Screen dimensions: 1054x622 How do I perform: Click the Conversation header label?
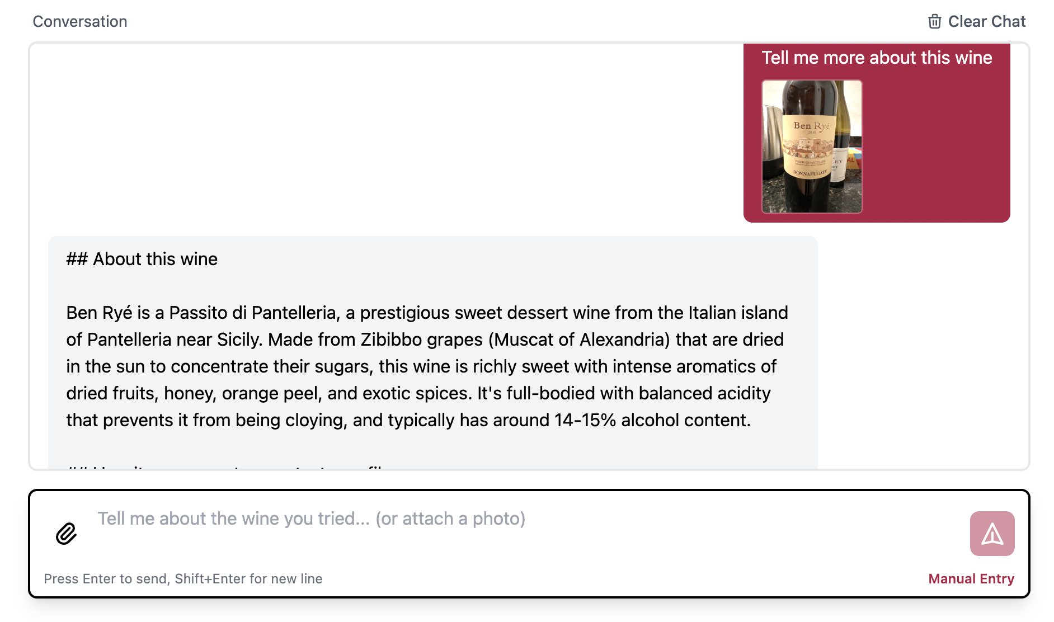point(80,21)
